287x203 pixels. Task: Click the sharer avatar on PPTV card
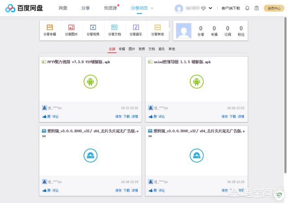tap(44, 108)
